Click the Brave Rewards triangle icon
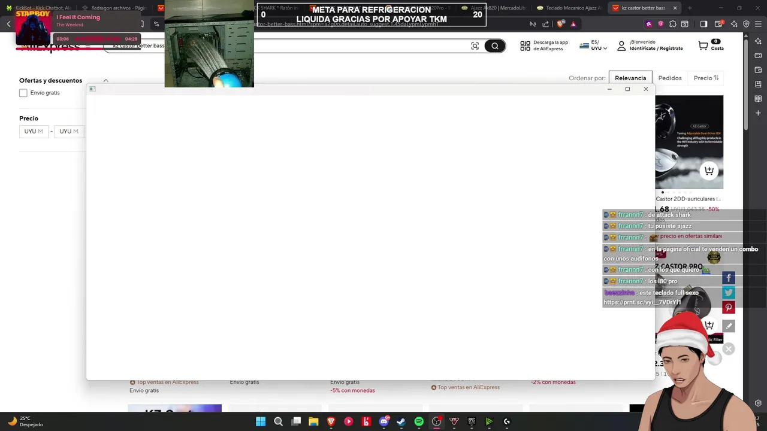This screenshot has width=767, height=431. point(573,24)
